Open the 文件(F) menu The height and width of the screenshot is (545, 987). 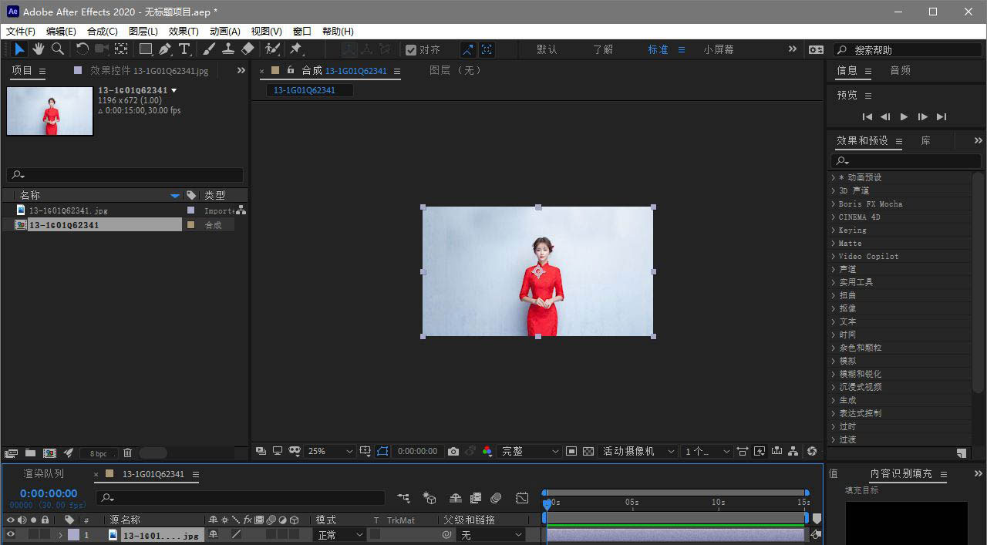coord(21,32)
